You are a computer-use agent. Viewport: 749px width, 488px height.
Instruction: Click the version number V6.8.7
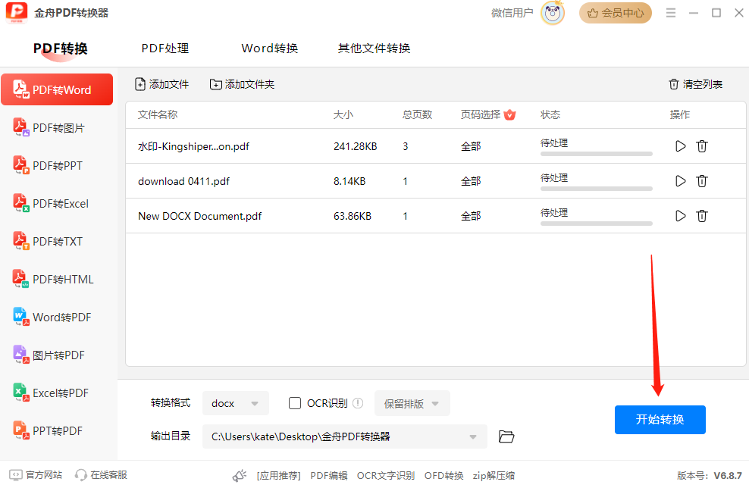click(x=728, y=475)
